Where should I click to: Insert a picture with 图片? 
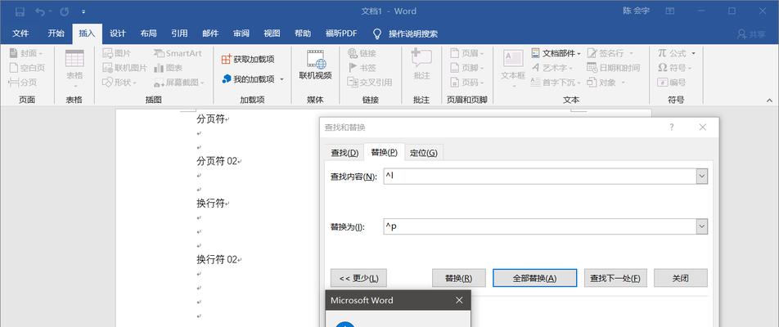[x=117, y=53]
